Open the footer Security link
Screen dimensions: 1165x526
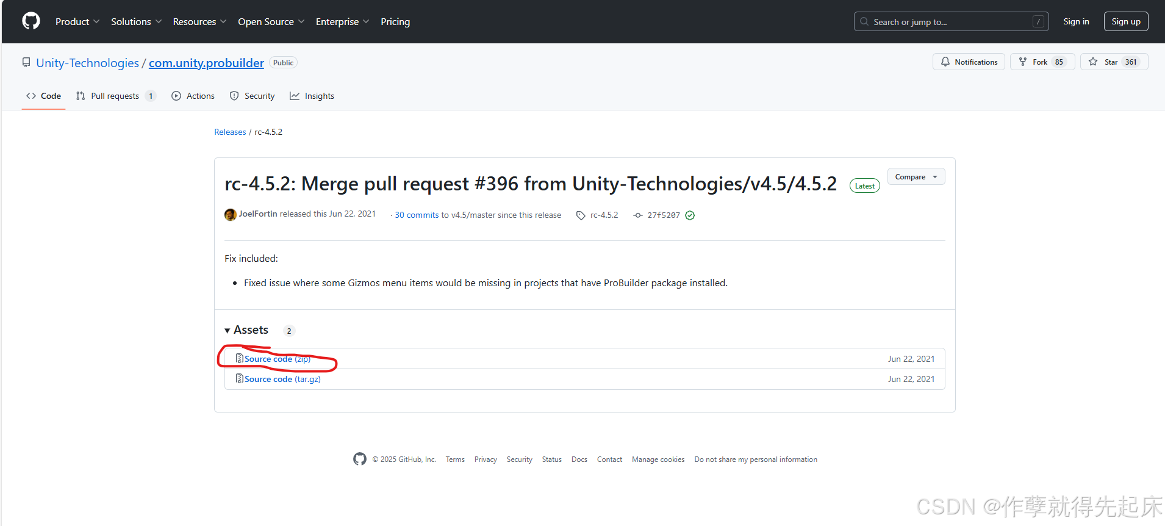click(x=519, y=459)
